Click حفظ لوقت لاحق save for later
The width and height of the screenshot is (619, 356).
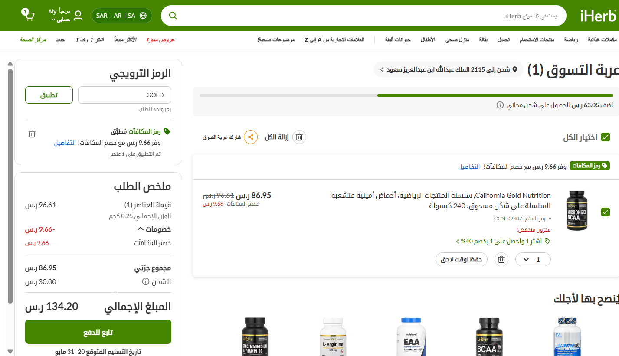pos(462,259)
